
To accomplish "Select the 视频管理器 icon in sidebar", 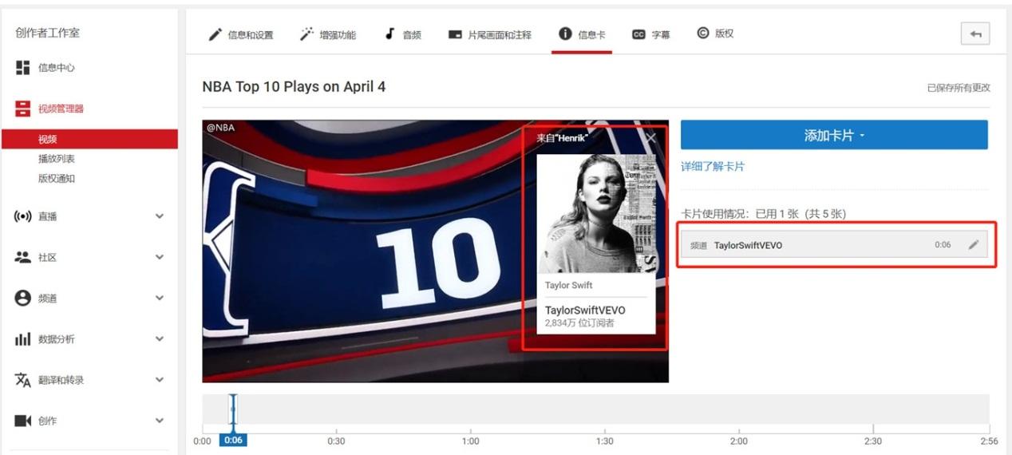I will pyautogui.click(x=22, y=109).
